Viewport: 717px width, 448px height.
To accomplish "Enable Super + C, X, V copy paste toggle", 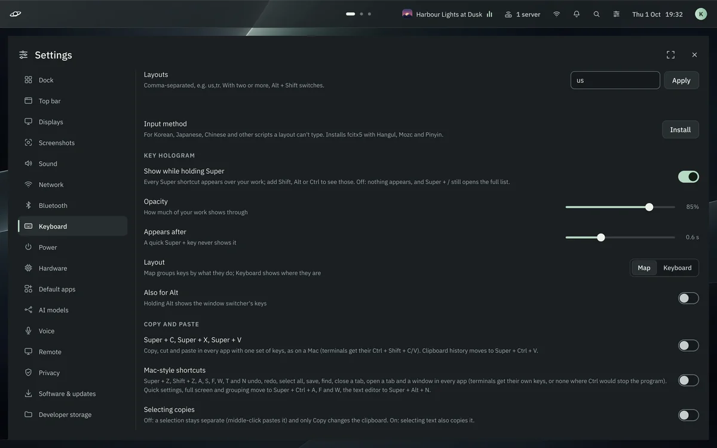I will point(688,345).
